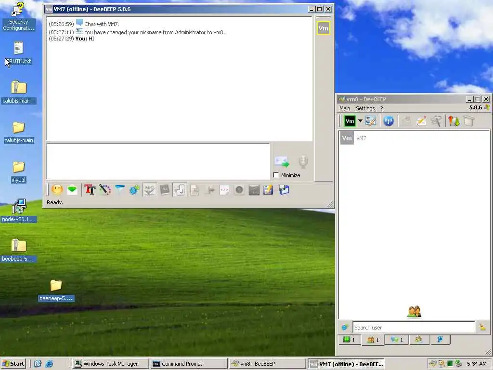
Task: Open the Settings menu in vm8 window
Action: (365, 108)
